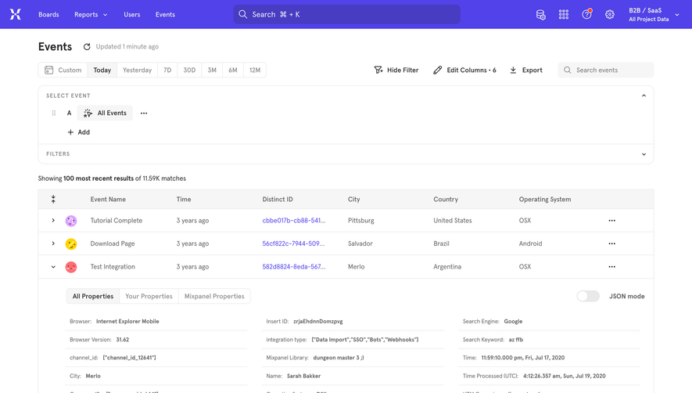Click Edit Columns button
692x393 pixels.
(x=464, y=70)
